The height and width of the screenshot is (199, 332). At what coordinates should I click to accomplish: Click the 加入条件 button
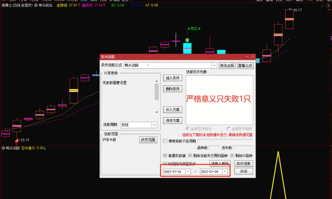coord(173,78)
